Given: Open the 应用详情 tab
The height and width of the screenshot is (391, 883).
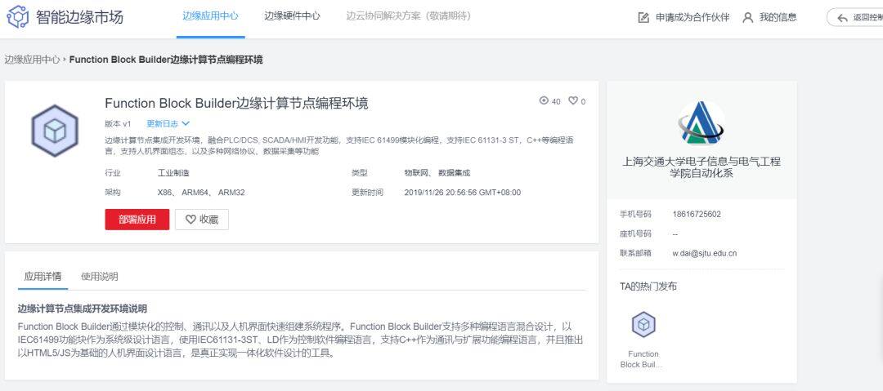Looking at the screenshot, I should [43, 276].
